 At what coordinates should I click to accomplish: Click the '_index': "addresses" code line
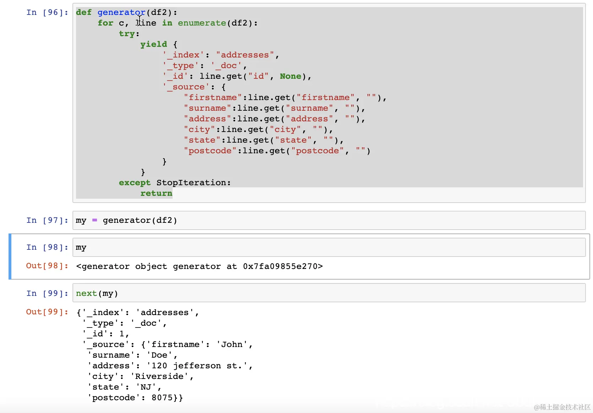pyautogui.click(x=221, y=55)
